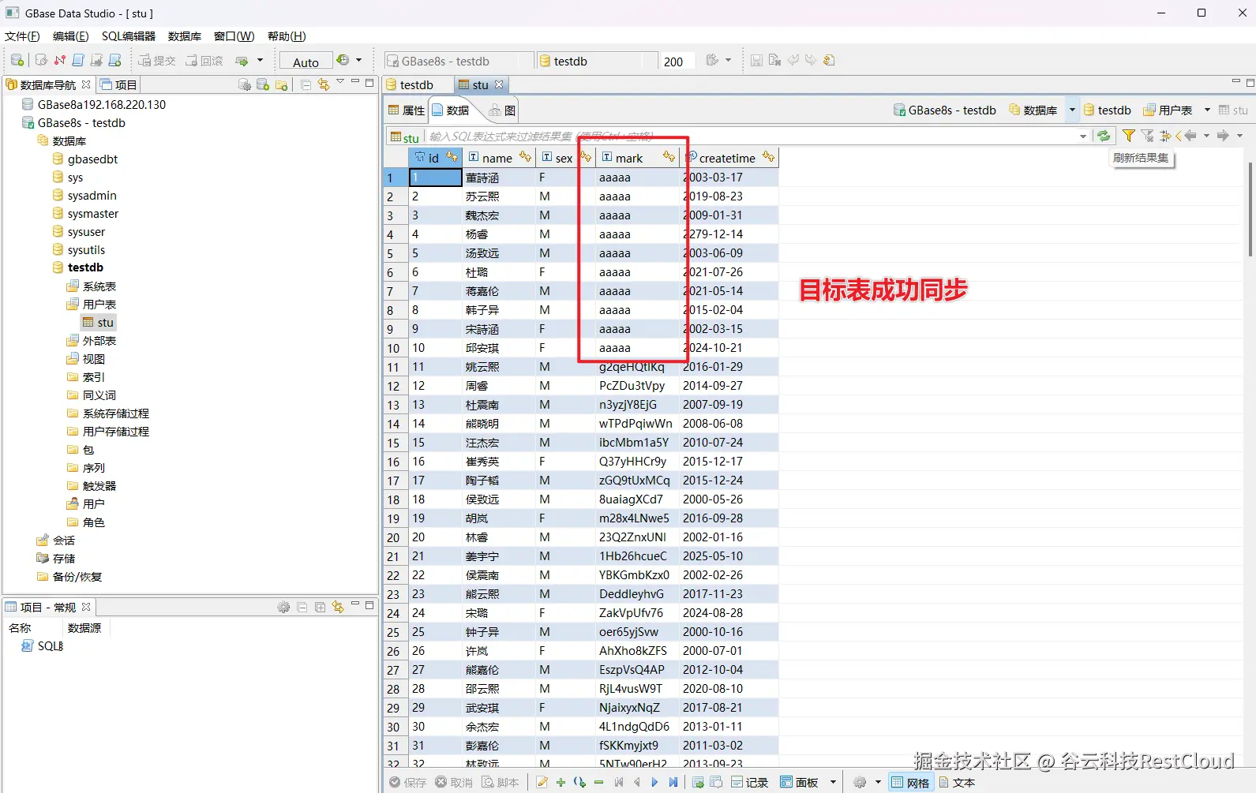Image resolution: width=1256 pixels, height=793 pixels.
Task: Go to previous row of results
Action: [x=637, y=783]
